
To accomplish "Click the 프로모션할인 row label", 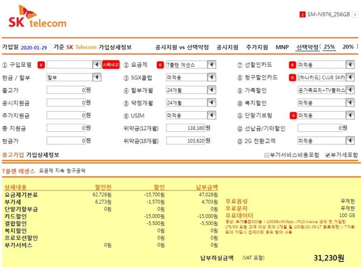I will coord(21,238).
